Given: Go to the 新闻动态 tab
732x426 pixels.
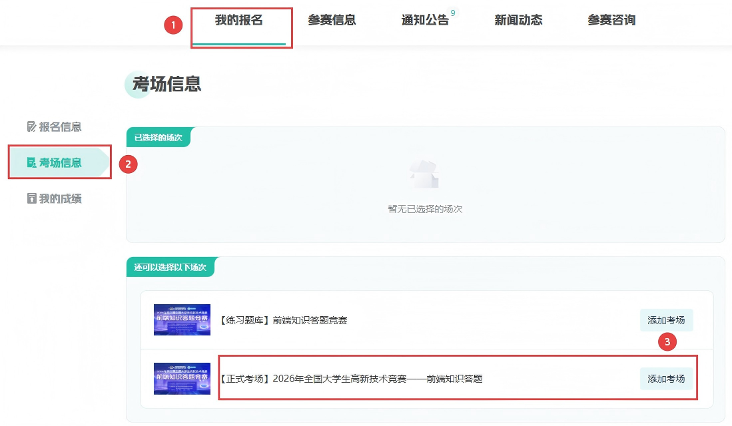Looking at the screenshot, I should [518, 20].
